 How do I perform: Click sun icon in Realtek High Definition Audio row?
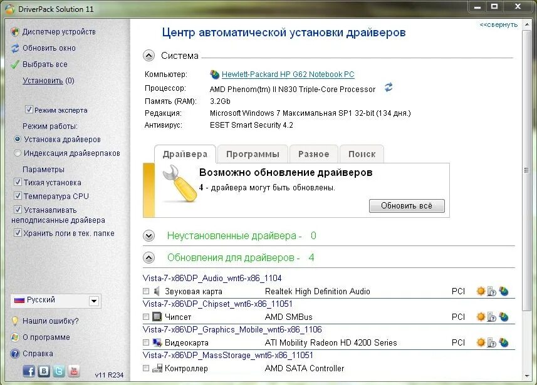tap(481, 291)
